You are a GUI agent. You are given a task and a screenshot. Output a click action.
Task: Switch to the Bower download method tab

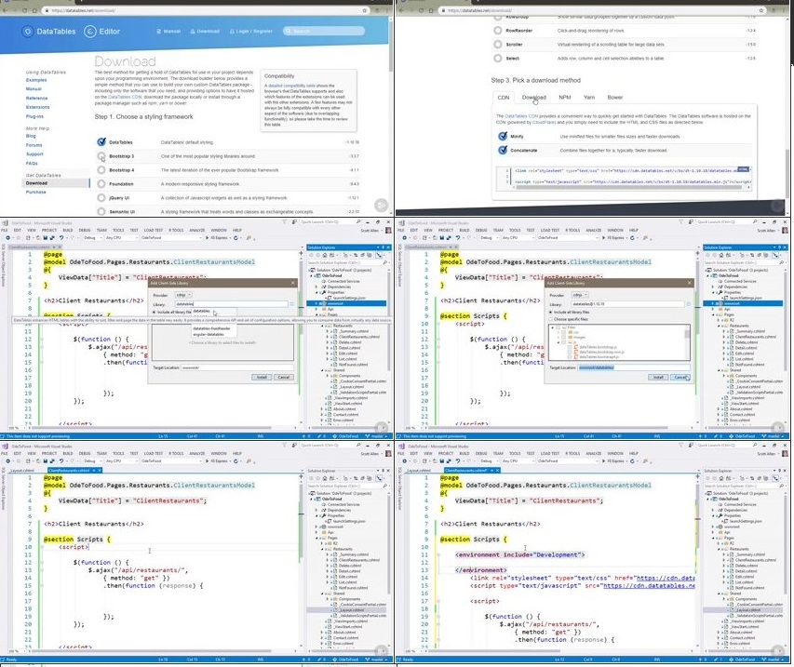[614, 97]
